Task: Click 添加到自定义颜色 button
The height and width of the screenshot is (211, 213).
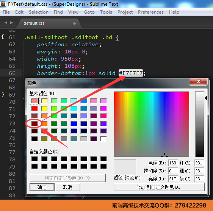Action: click(159, 187)
